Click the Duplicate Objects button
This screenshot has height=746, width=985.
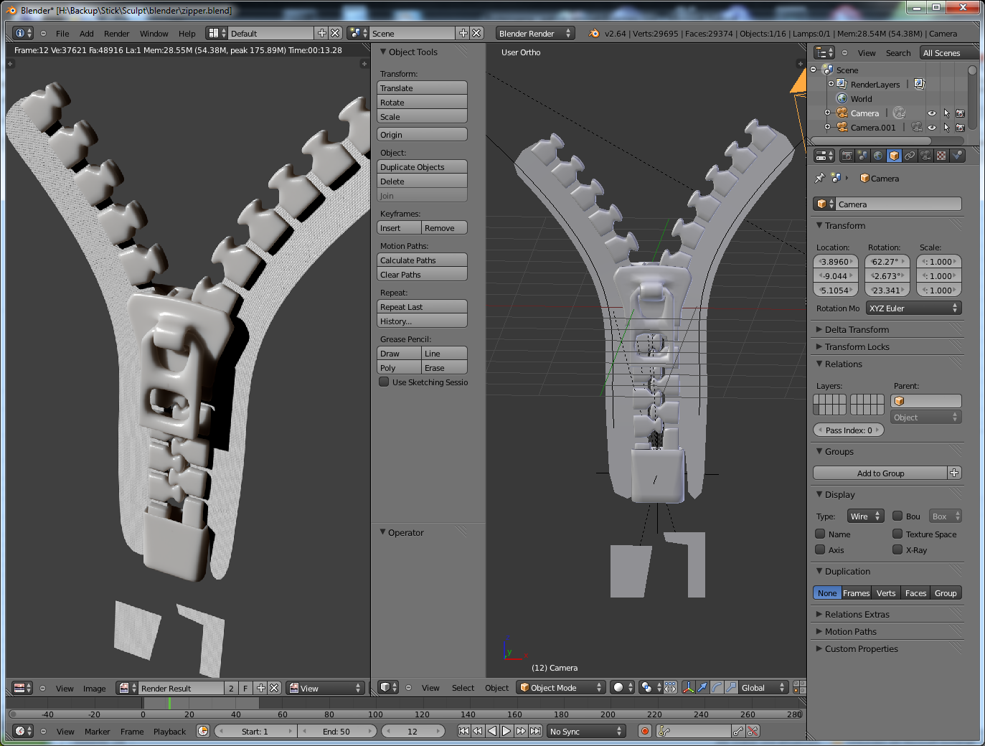422,167
